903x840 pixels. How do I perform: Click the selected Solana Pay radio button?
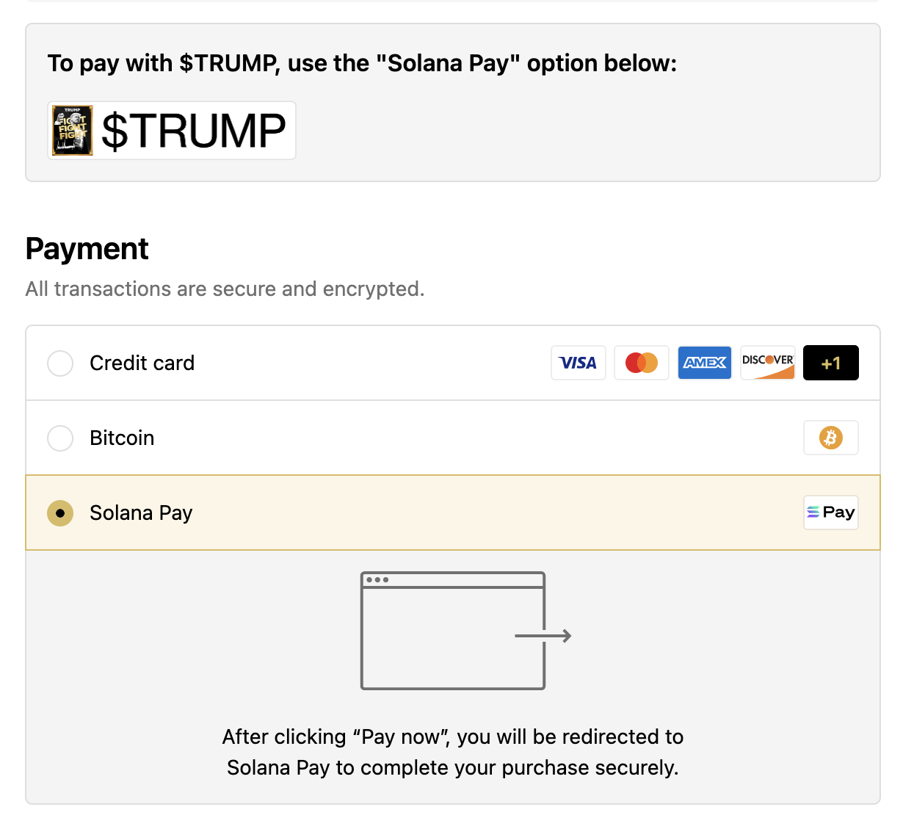60,513
